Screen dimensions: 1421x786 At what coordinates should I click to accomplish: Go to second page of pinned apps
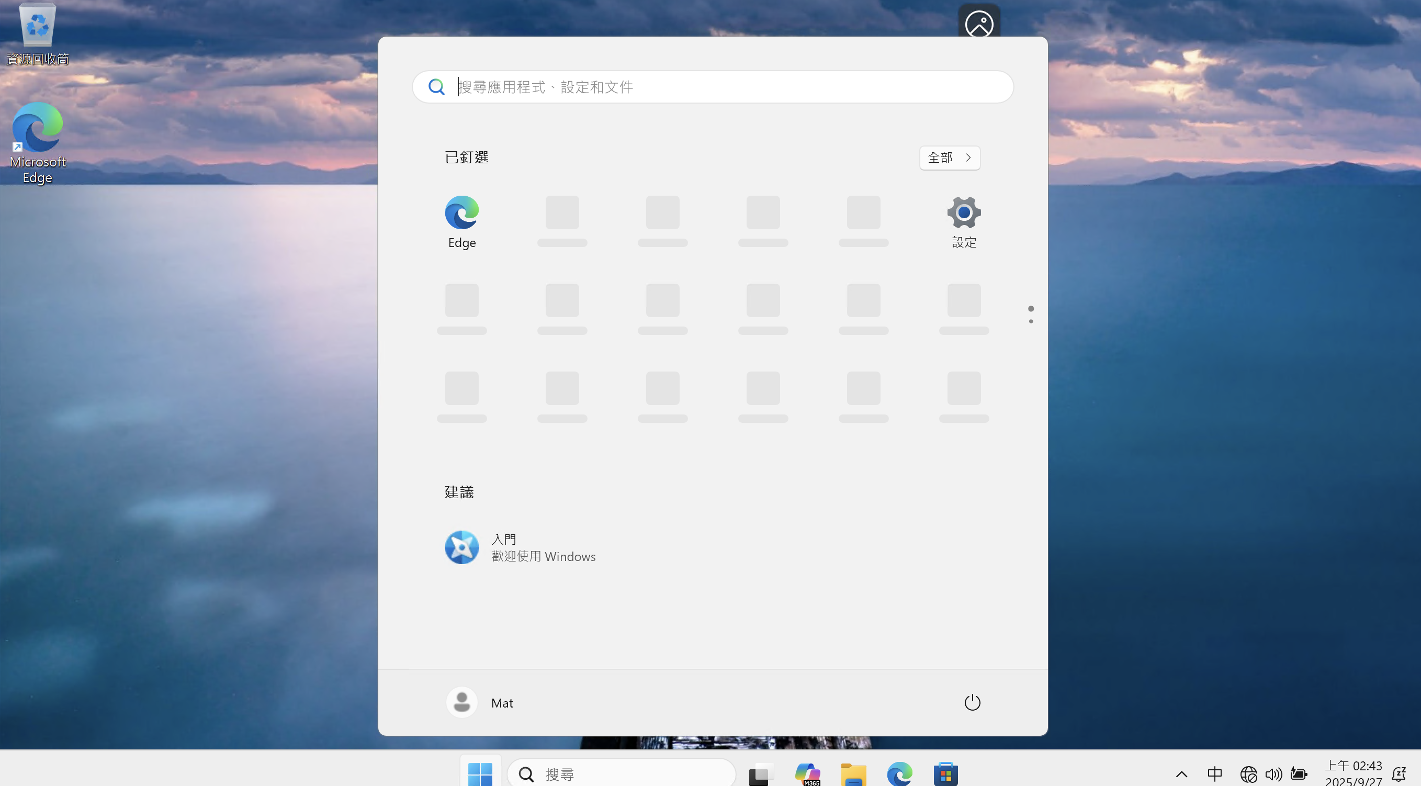(1031, 322)
